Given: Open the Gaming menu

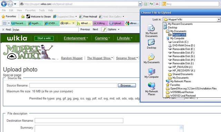Looking at the screenshot, I should click(x=102, y=38).
